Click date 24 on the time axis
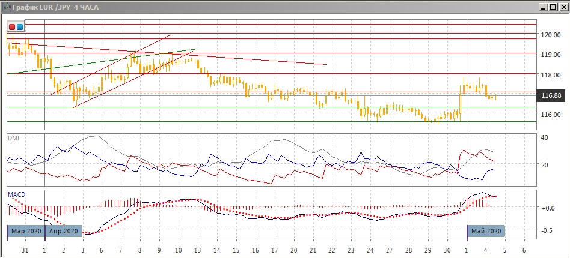The width and height of the screenshot is (570, 258). coord(370,249)
